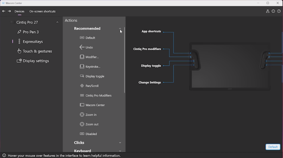This screenshot has width=283, height=158.
Task: Click the 'Keyboard' section heading
Action: 83,151
